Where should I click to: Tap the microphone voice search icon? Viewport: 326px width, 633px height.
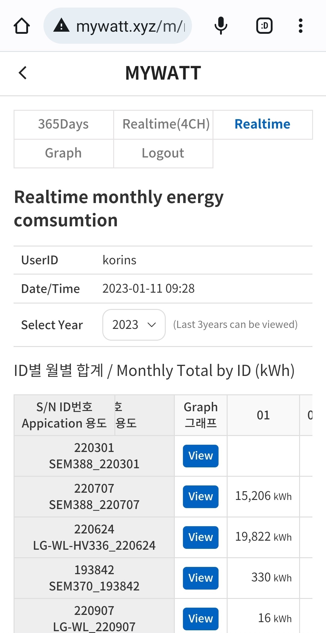[221, 26]
